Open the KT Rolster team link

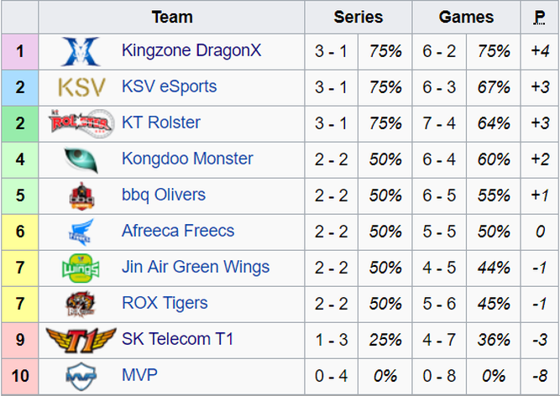pos(161,122)
